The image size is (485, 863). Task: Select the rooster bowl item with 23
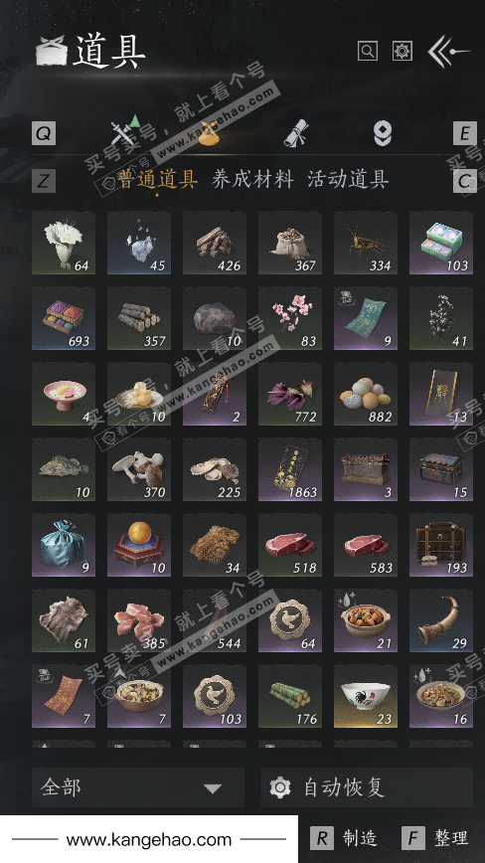[x=365, y=696]
